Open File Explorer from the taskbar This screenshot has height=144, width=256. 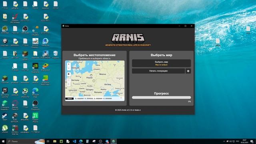pos(55,141)
